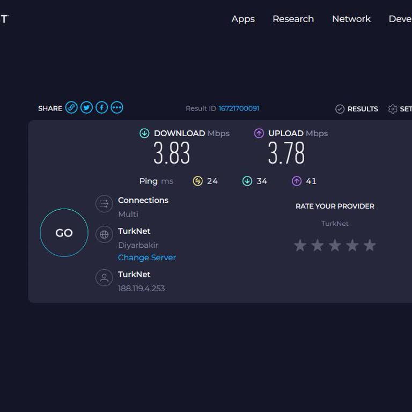Toggle the Multi connections setting
Image resolution: width=412 pixels, height=412 pixels.
(128, 214)
